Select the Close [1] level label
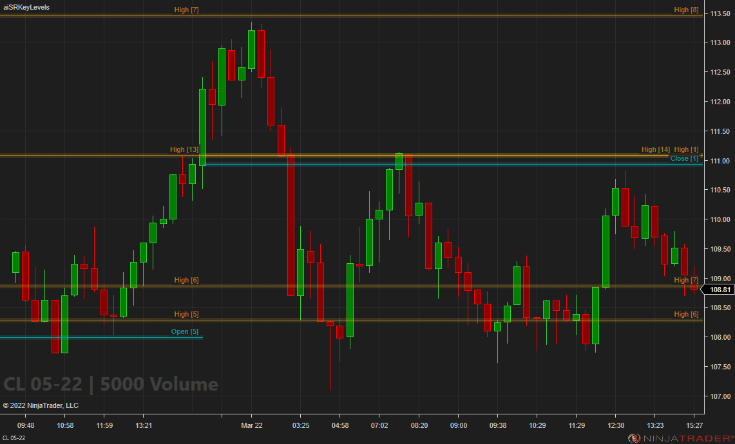 pyautogui.click(x=684, y=158)
